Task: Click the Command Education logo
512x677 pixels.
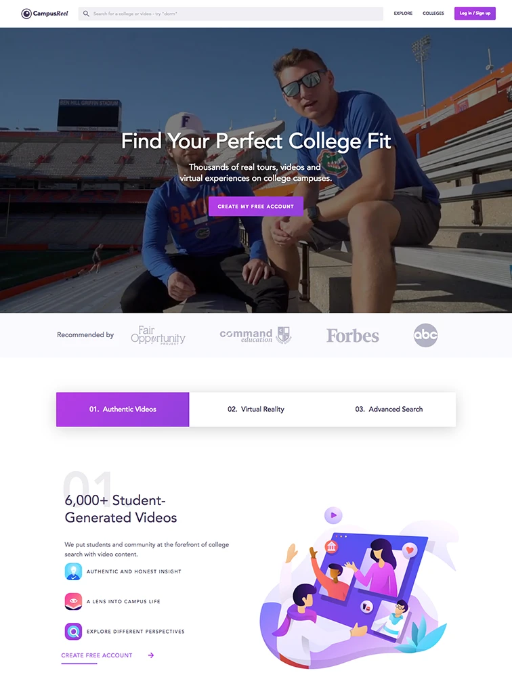Action: 255,335
